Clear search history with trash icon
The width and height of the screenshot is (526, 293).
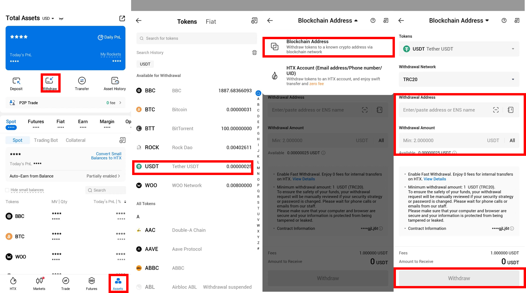point(254,53)
